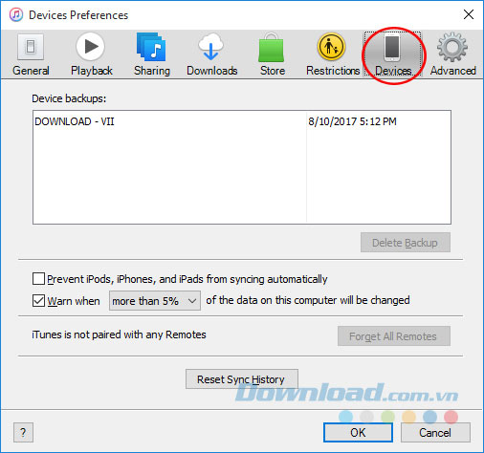This screenshot has width=484, height=453.
Task: Click the iTunes logo in the title bar
Action: [16, 14]
